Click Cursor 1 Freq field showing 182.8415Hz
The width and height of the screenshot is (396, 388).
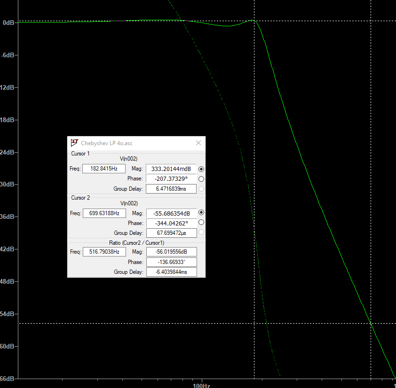pyautogui.click(x=104, y=169)
